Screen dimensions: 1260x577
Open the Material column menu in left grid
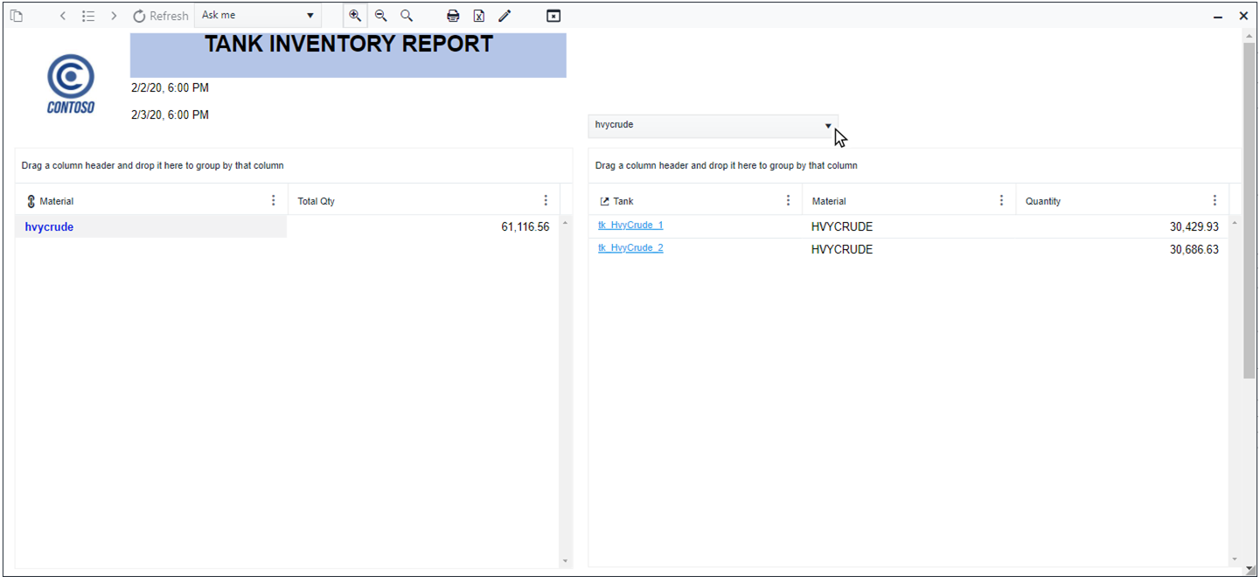tap(274, 201)
